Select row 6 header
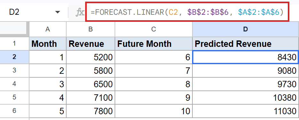299x120 pixels. click(x=14, y=111)
